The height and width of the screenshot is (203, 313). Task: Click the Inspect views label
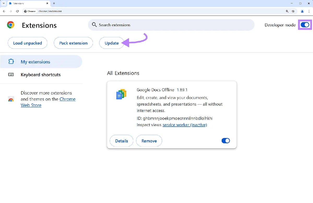[149, 125]
